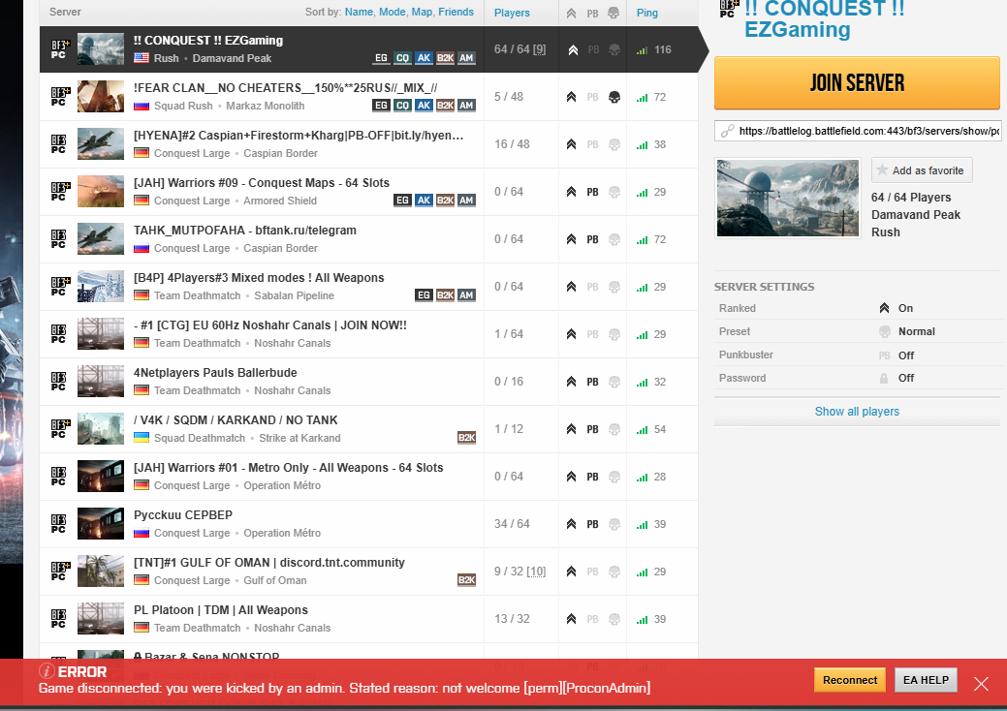This screenshot has width=1007, height=711.
Task: Select [B4P] 4Players#3 Mixed modes server
Action: 368,287
